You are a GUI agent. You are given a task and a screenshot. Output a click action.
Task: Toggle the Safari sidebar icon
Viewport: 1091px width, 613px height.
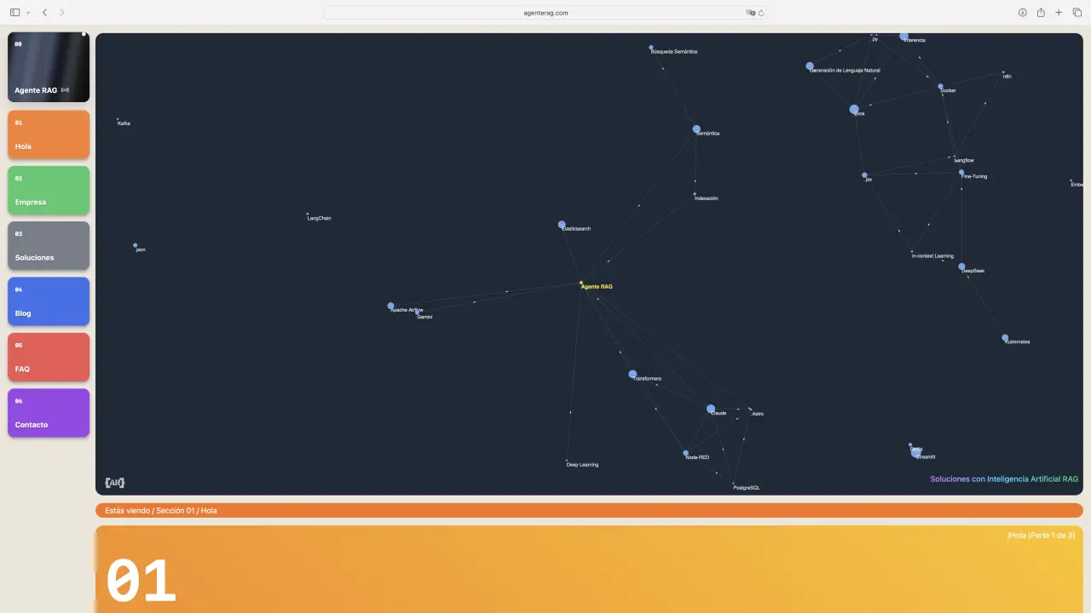click(14, 13)
